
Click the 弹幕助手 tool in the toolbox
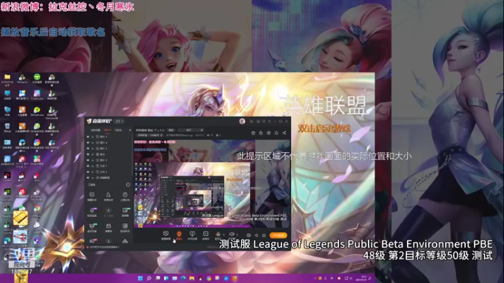pos(92,196)
